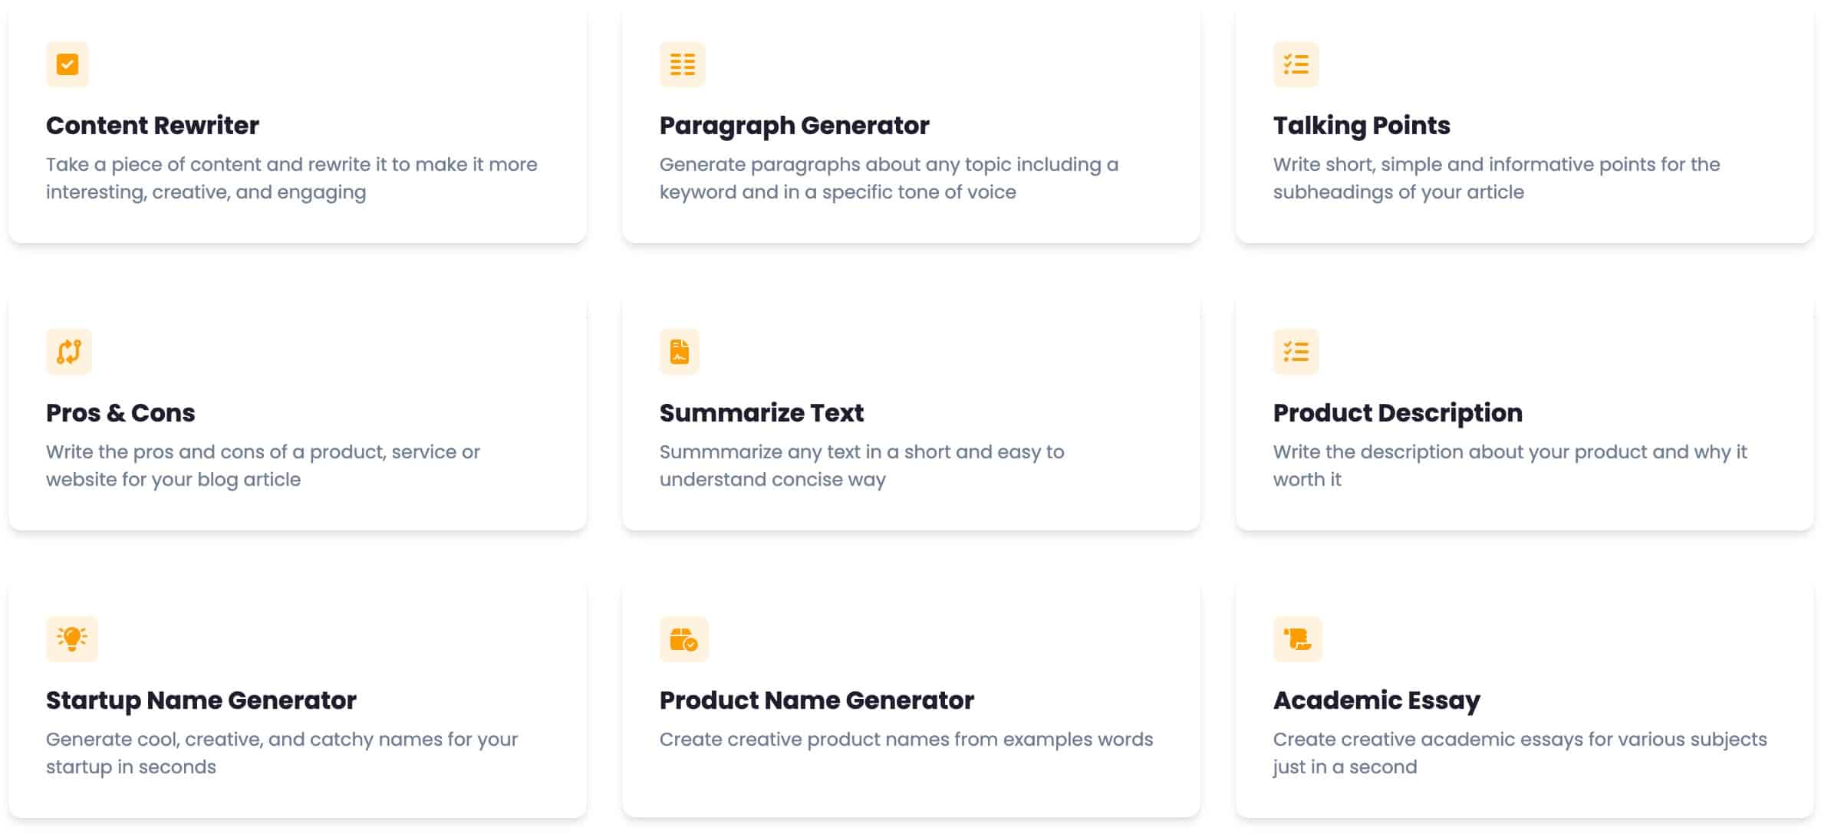Click the Product Description checklist icon
This screenshot has height=837, width=1844.
pos(1296,352)
